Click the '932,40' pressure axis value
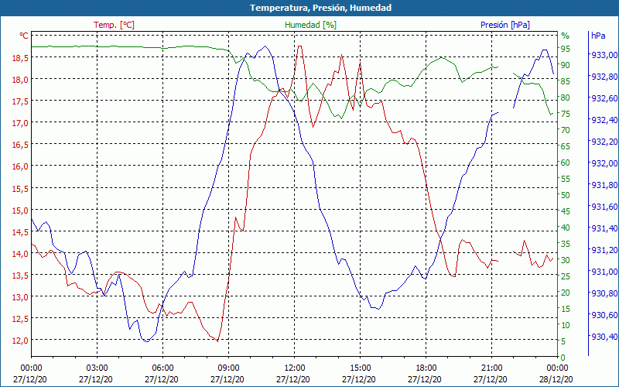Viewport: 619px width, 387px height. [x=604, y=120]
